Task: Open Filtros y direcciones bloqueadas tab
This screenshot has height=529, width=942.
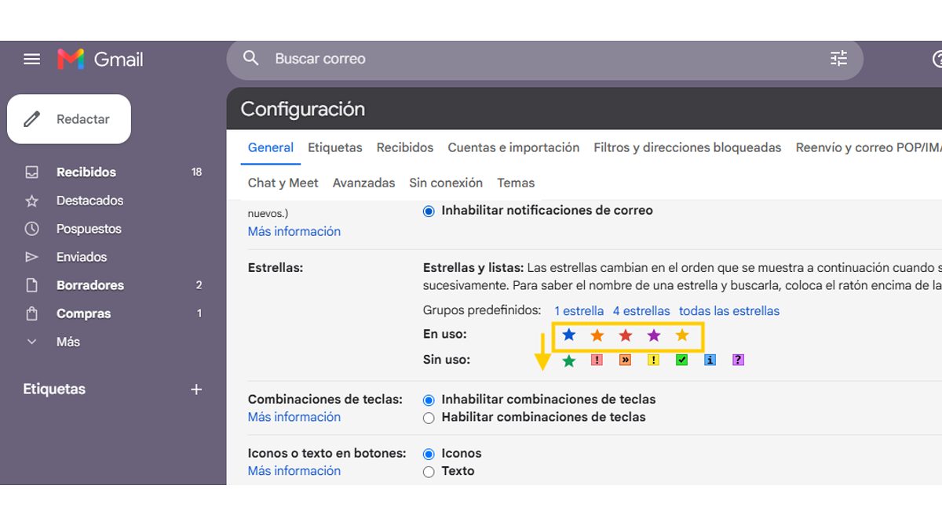Action: click(688, 147)
